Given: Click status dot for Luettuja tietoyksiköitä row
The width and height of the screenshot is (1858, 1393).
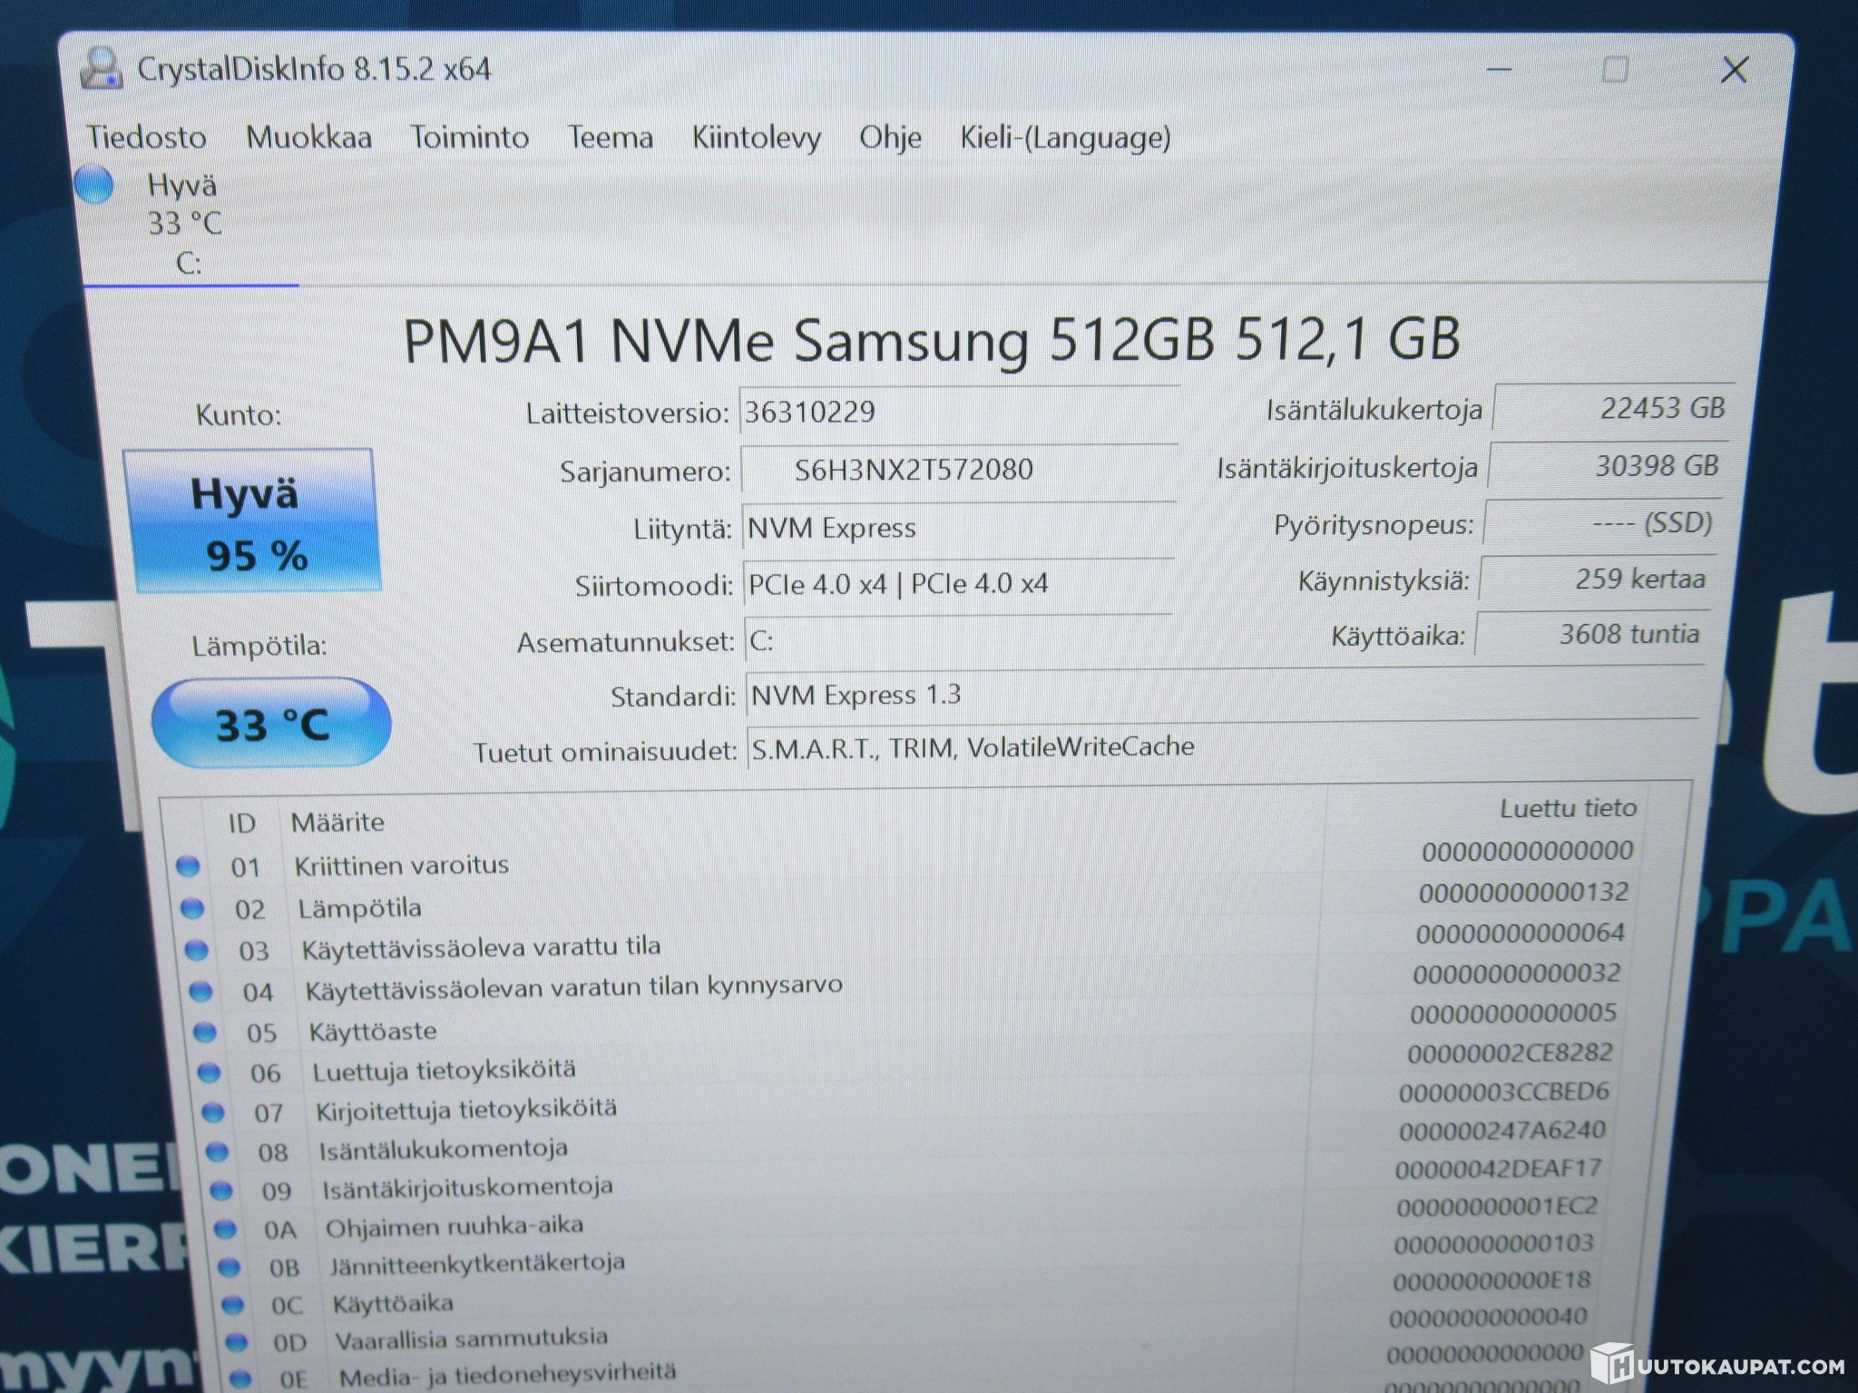Looking at the screenshot, I should pos(209,1072).
